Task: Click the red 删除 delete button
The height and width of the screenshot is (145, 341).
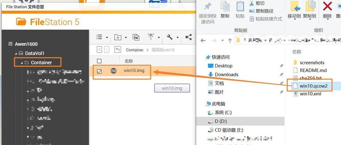Action: (327, 10)
